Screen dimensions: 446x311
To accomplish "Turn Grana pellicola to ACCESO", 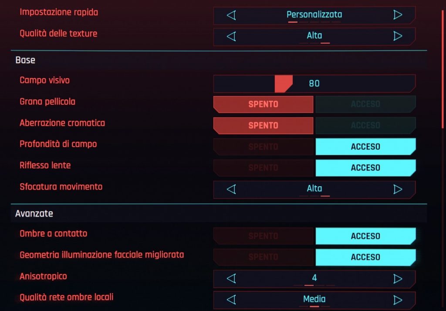I will point(365,104).
